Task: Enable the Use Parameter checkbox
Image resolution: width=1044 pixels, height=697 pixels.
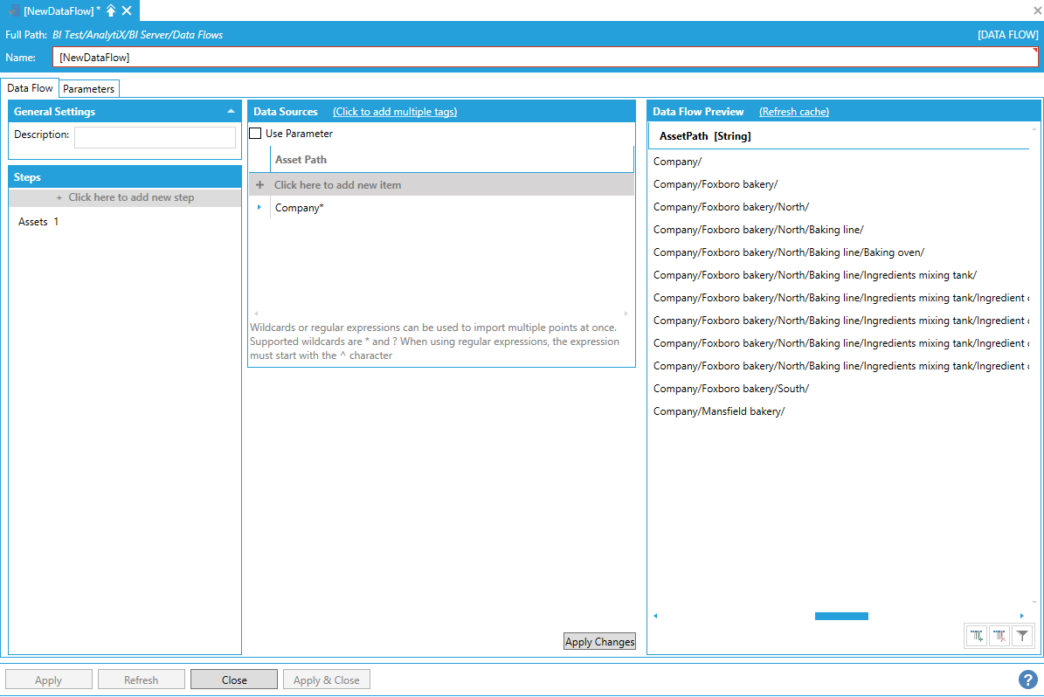Action: tap(255, 134)
